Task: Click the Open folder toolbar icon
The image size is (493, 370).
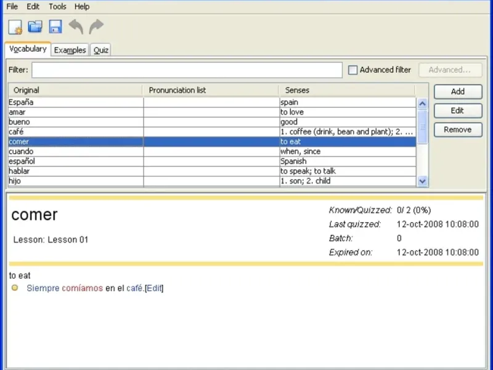Action: (x=35, y=27)
